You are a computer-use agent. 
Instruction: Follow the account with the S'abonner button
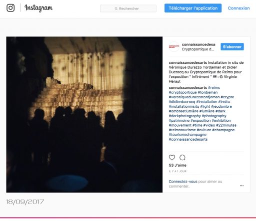pos(232,47)
